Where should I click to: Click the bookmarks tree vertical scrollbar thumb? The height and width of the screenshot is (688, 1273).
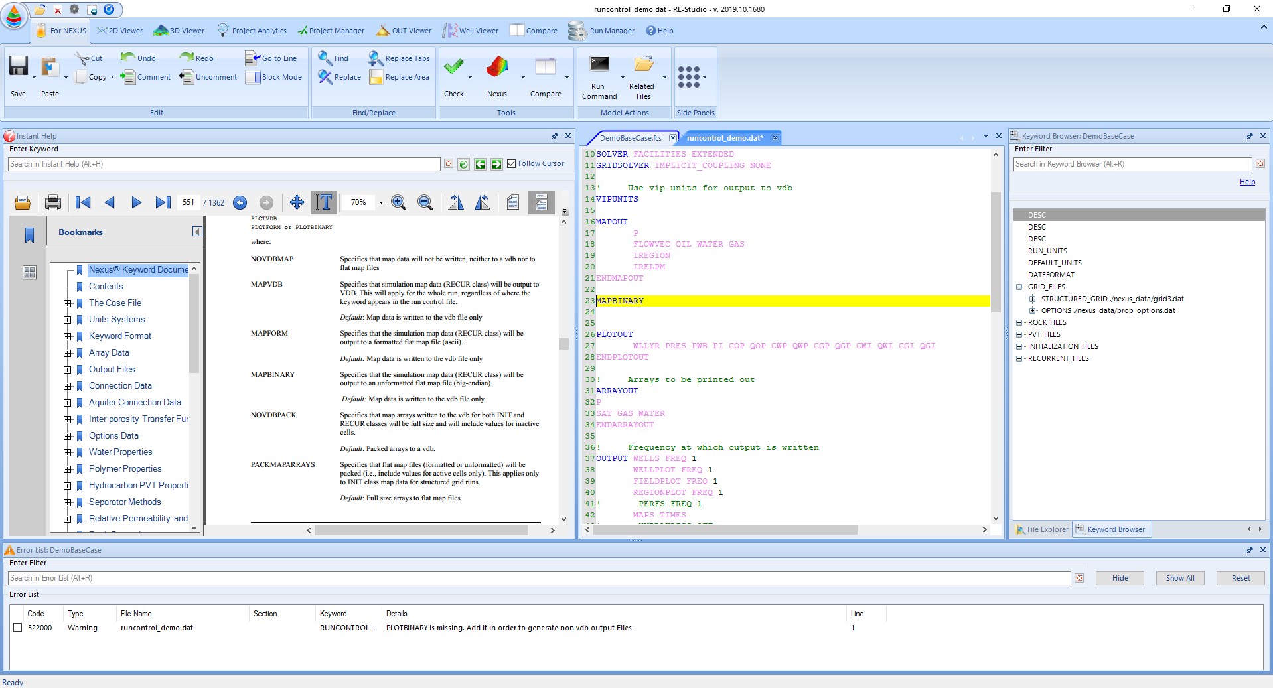click(194, 324)
